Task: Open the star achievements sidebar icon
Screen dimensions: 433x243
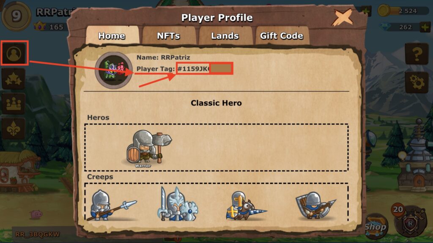Action: (x=13, y=79)
